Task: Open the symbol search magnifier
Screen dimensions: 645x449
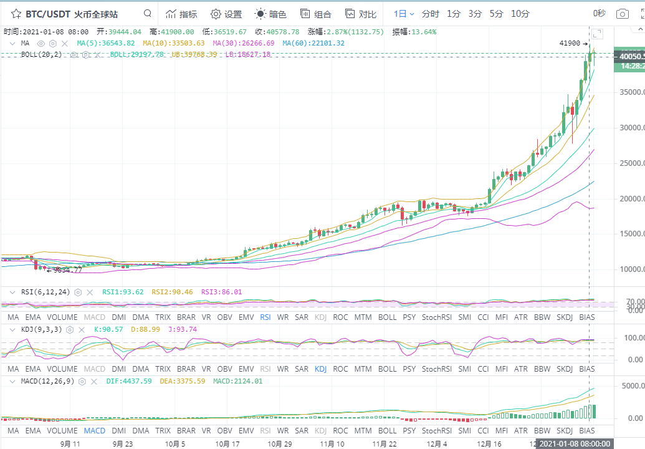Action: (147, 14)
